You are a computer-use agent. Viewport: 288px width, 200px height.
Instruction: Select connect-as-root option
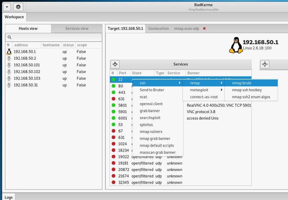tap(204, 97)
